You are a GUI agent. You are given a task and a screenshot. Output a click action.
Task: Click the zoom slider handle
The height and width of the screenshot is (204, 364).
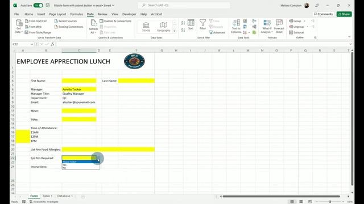click(330, 202)
